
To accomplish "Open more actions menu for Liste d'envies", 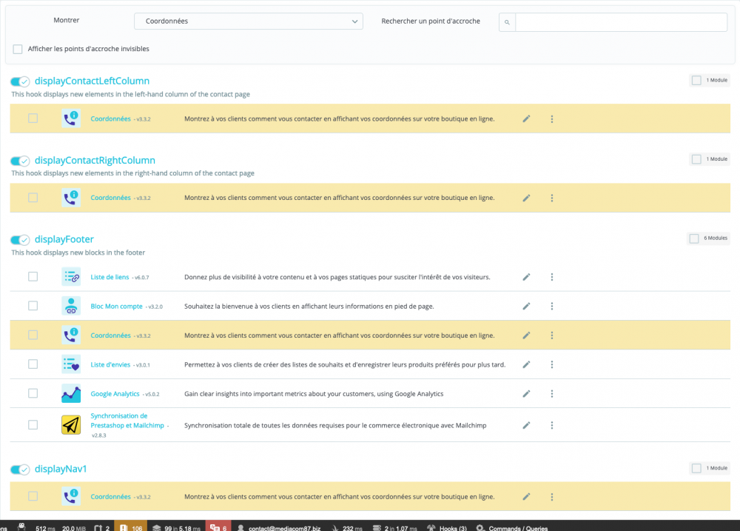I will click(x=552, y=364).
